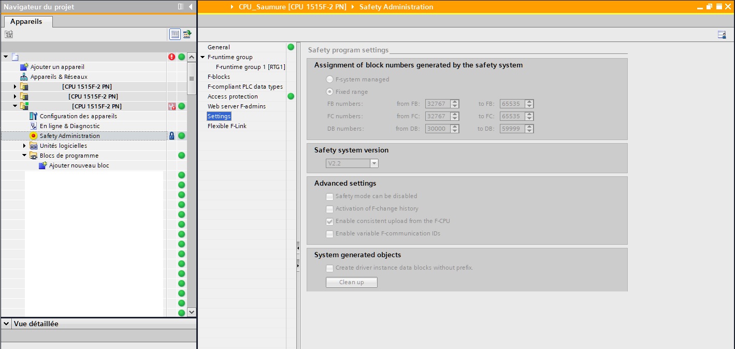Image resolution: width=735 pixels, height=349 pixels.
Task: Enable Safety mode can be disabled checkbox
Action: pyautogui.click(x=329, y=197)
